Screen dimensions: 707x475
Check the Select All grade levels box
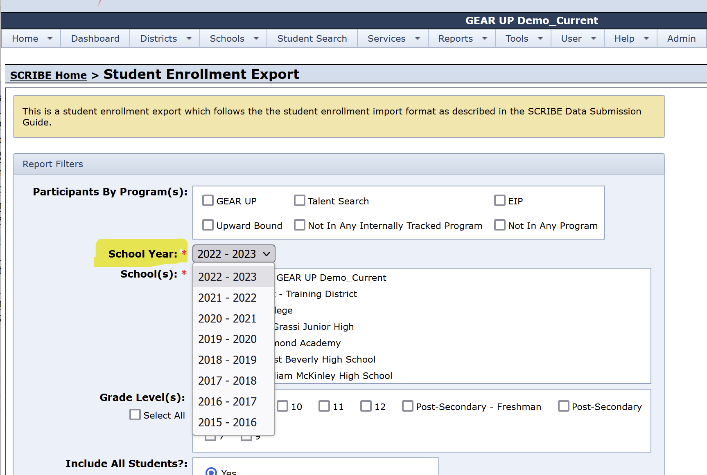135,415
